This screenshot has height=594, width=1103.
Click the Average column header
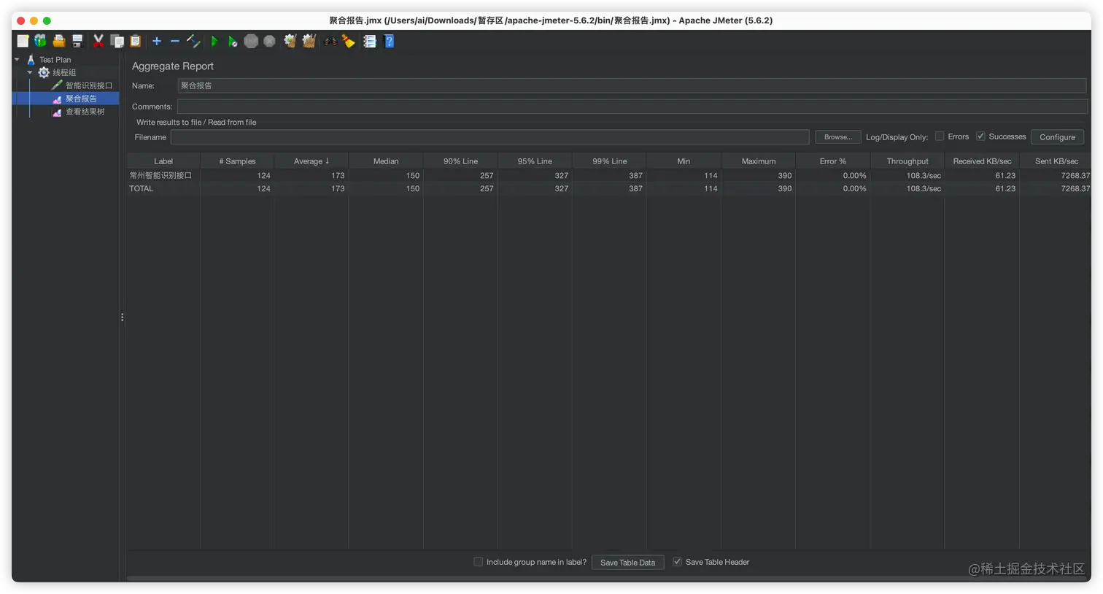click(x=311, y=161)
